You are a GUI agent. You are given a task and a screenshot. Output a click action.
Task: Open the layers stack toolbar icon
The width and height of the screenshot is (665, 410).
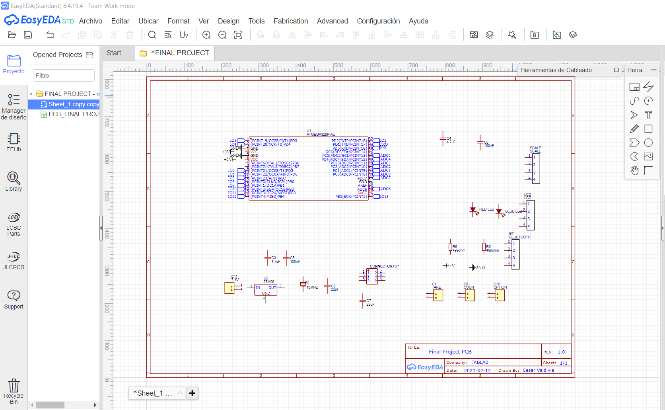(573, 35)
